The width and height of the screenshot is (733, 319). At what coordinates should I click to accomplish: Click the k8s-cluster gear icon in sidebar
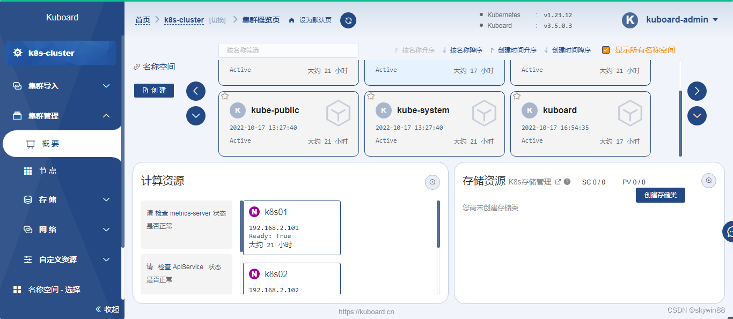point(18,53)
